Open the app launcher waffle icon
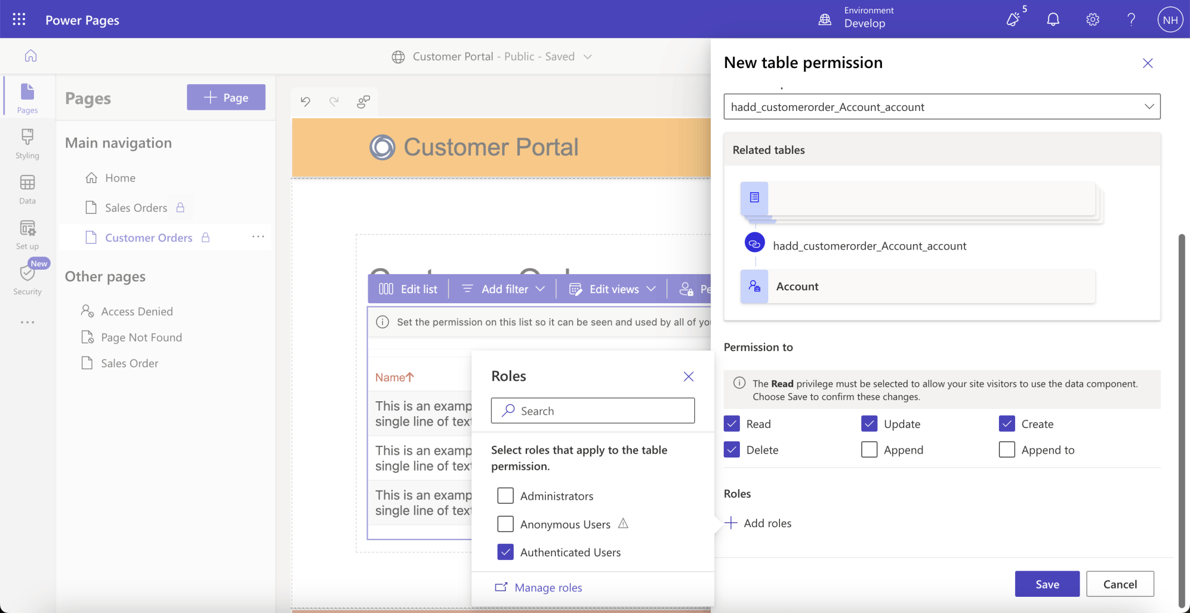1190x613 pixels. click(19, 20)
